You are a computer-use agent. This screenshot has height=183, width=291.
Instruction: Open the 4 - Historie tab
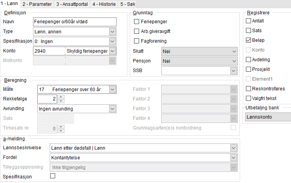pos(104,4)
